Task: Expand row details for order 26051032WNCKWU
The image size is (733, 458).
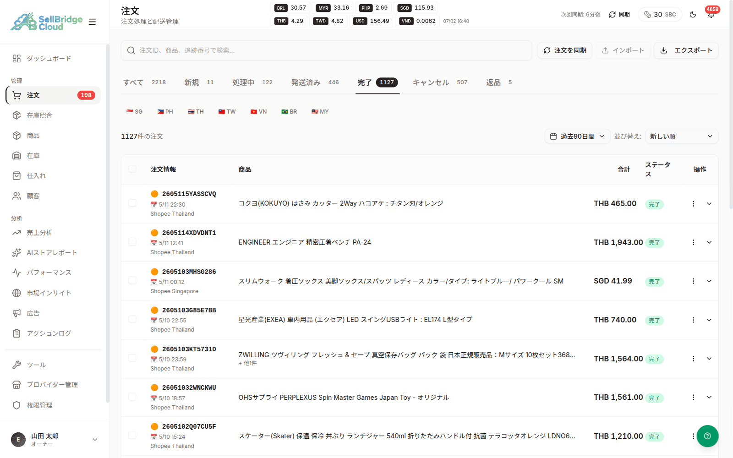Action: (x=709, y=397)
